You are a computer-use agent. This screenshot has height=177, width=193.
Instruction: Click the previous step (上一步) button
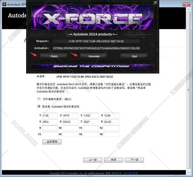(x=93, y=160)
